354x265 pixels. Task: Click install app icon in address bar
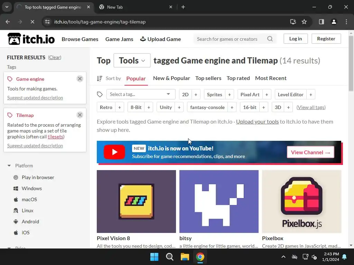point(293,22)
